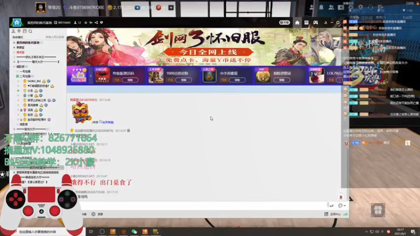Claim the 探险通行证 reward
Viewport: 420px width, 236px height.
281,80
